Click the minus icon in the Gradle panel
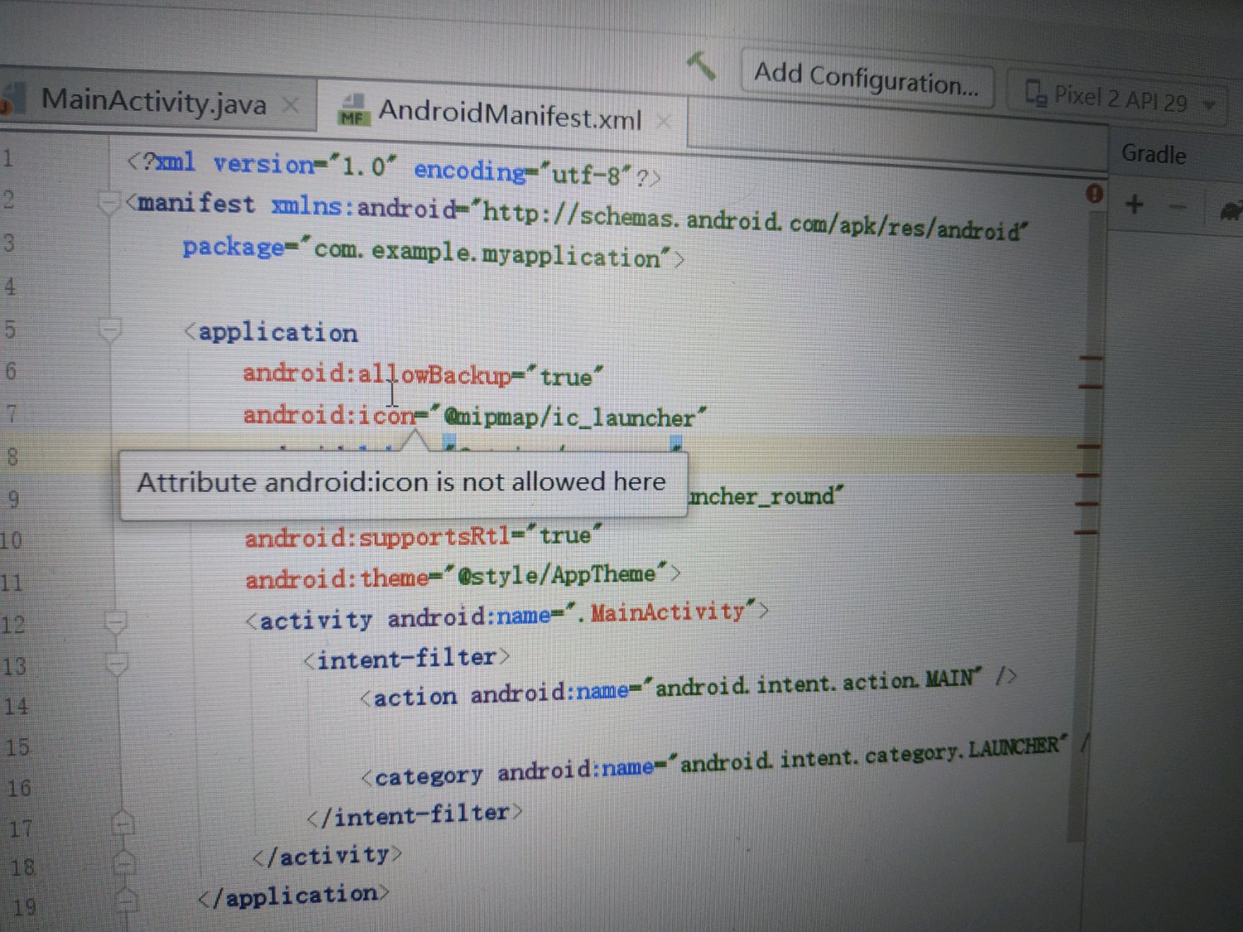This screenshot has width=1243, height=932. (x=1178, y=206)
